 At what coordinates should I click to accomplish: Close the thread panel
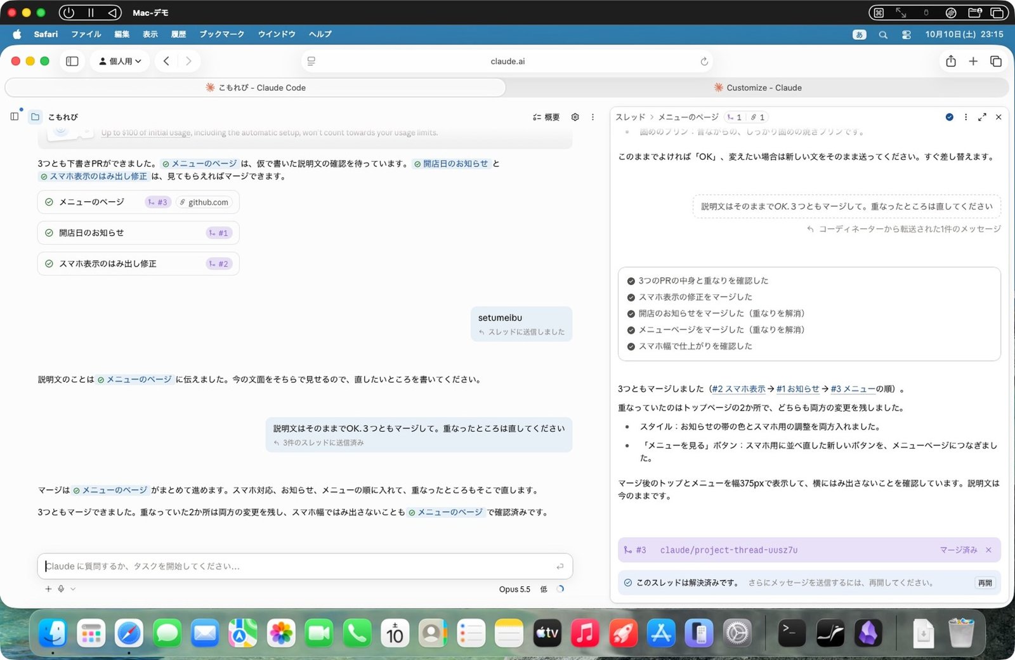coord(999,117)
